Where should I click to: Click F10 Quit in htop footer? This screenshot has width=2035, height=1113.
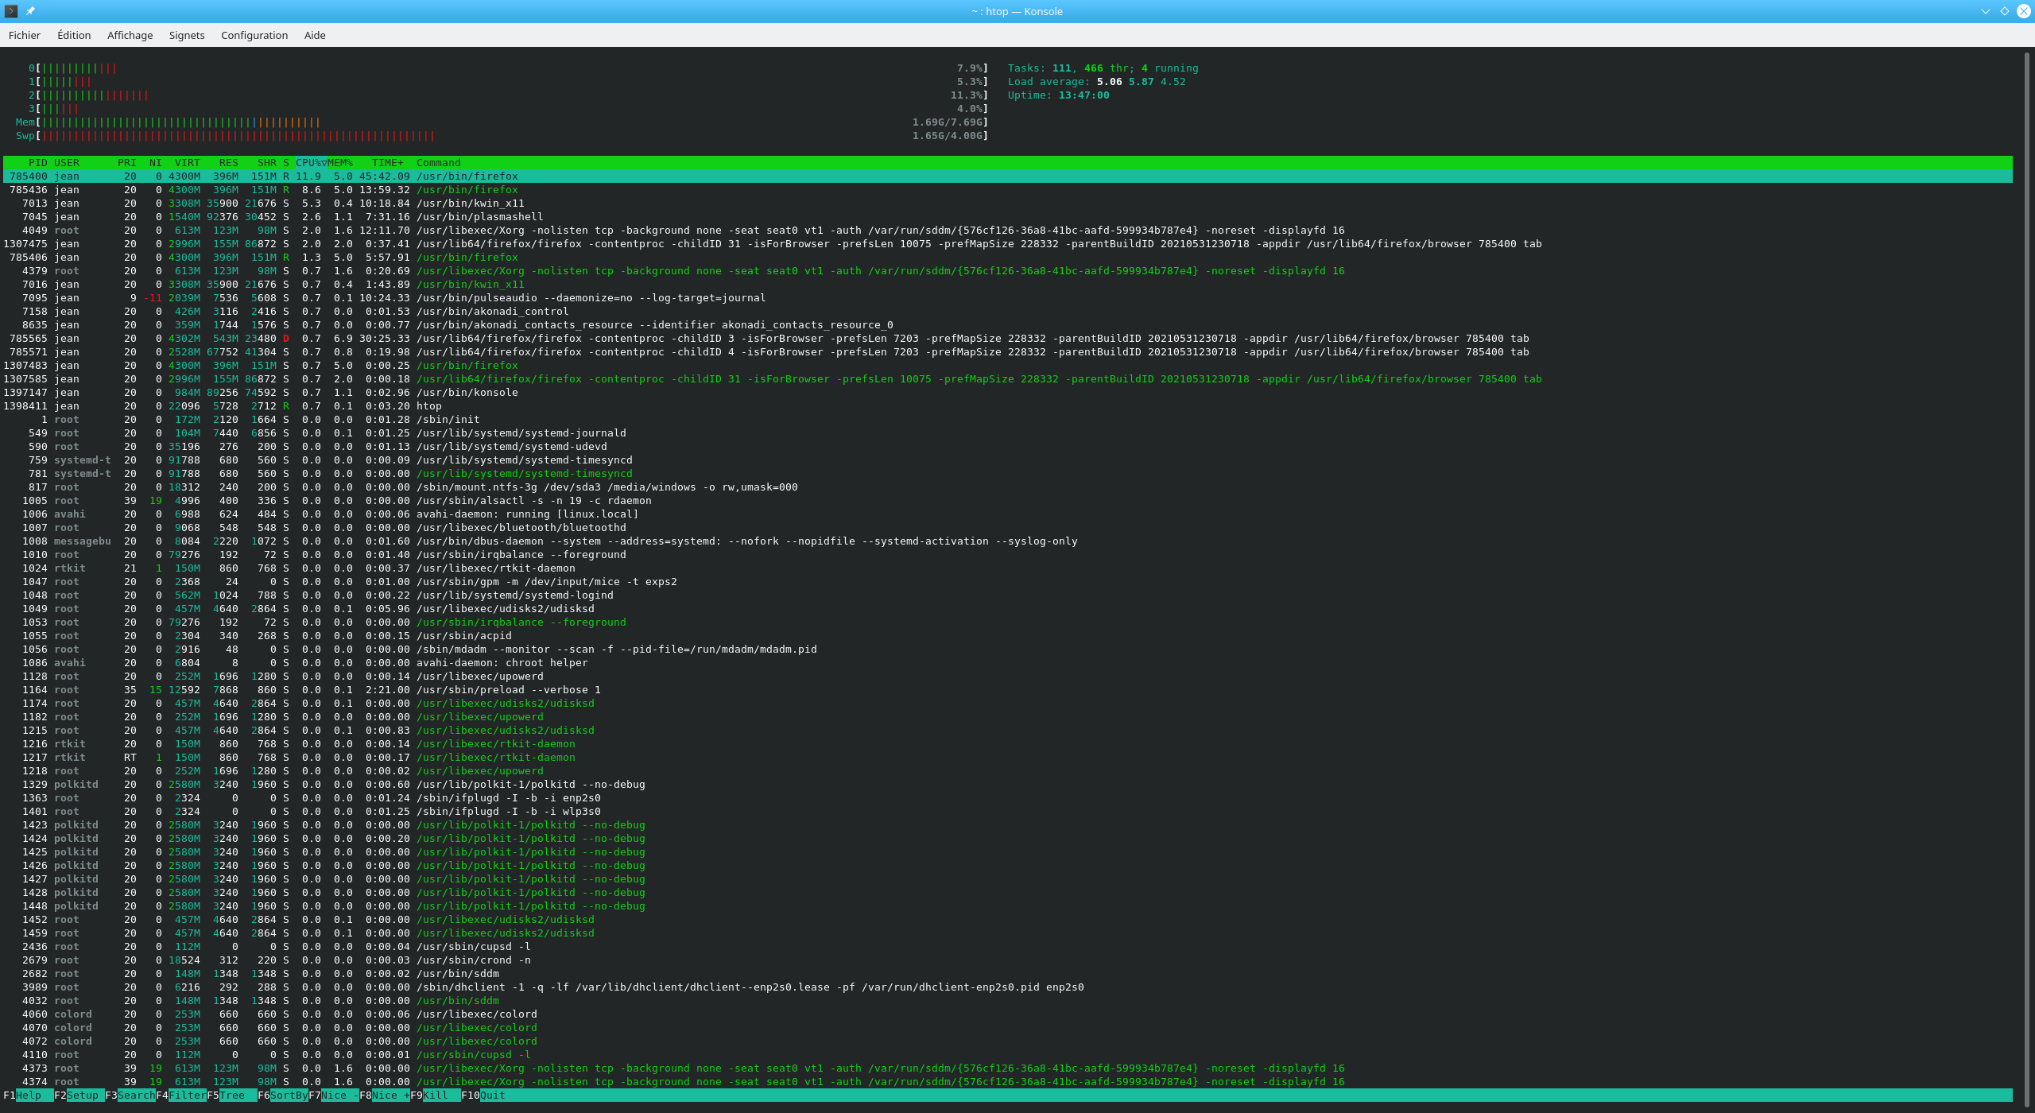click(x=483, y=1096)
